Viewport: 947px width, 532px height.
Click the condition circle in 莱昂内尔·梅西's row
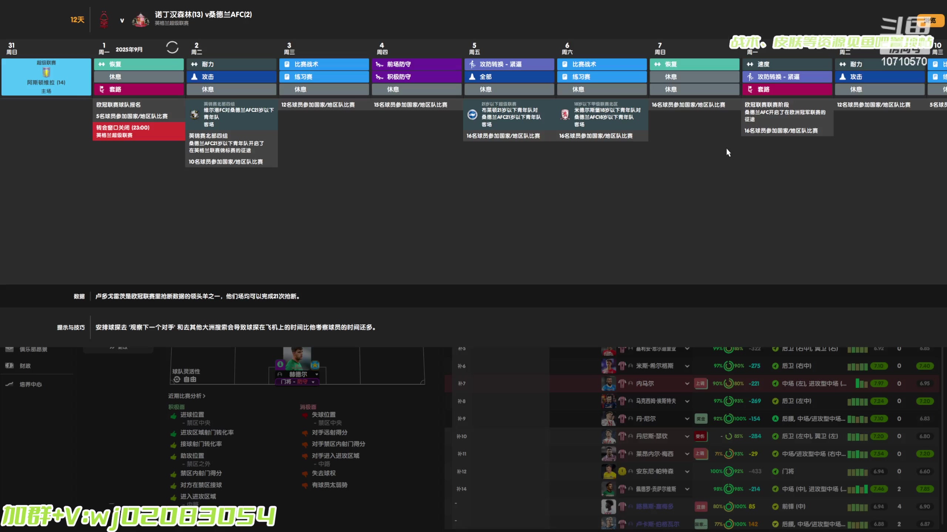pyautogui.click(x=728, y=454)
